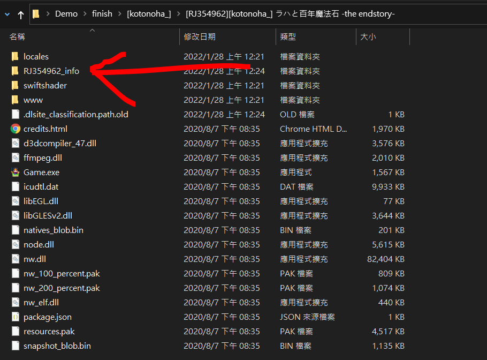Navigate to Demo in the breadcrumb

[66, 14]
